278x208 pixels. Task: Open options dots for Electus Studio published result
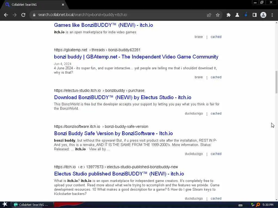[x=207, y=199]
